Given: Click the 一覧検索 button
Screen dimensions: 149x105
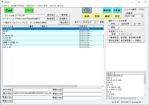Looking at the screenshot, I should pos(63,15).
